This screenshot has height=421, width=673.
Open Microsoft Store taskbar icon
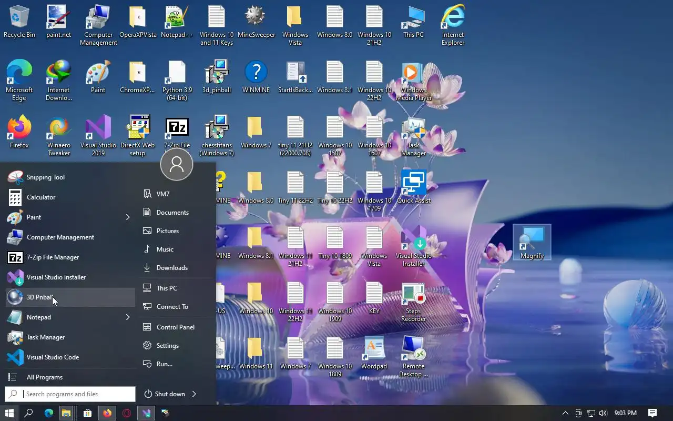(87, 413)
